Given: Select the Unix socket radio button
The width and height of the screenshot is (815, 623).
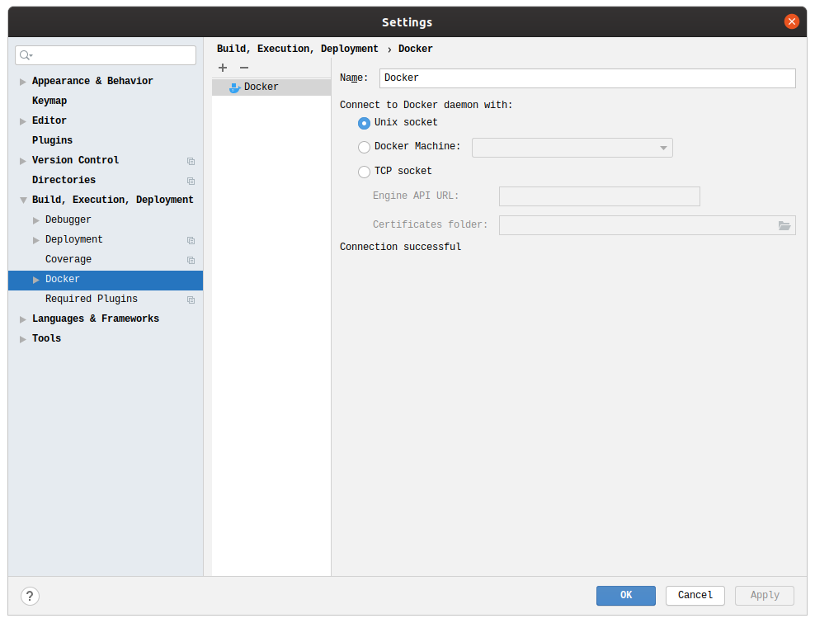Looking at the screenshot, I should click(x=364, y=123).
